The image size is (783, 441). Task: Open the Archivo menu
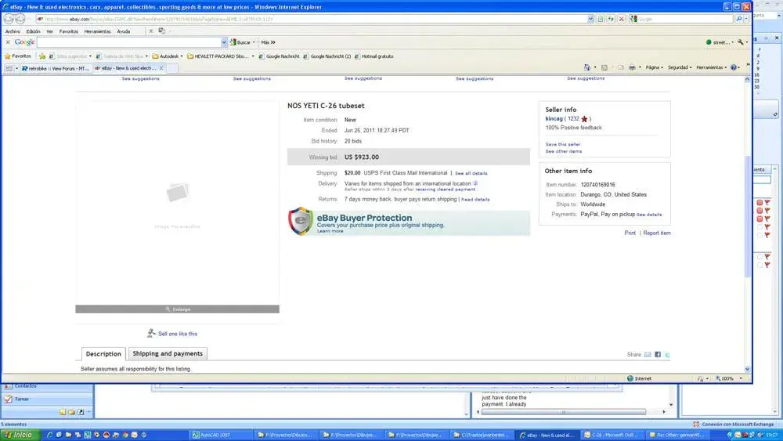(13, 31)
